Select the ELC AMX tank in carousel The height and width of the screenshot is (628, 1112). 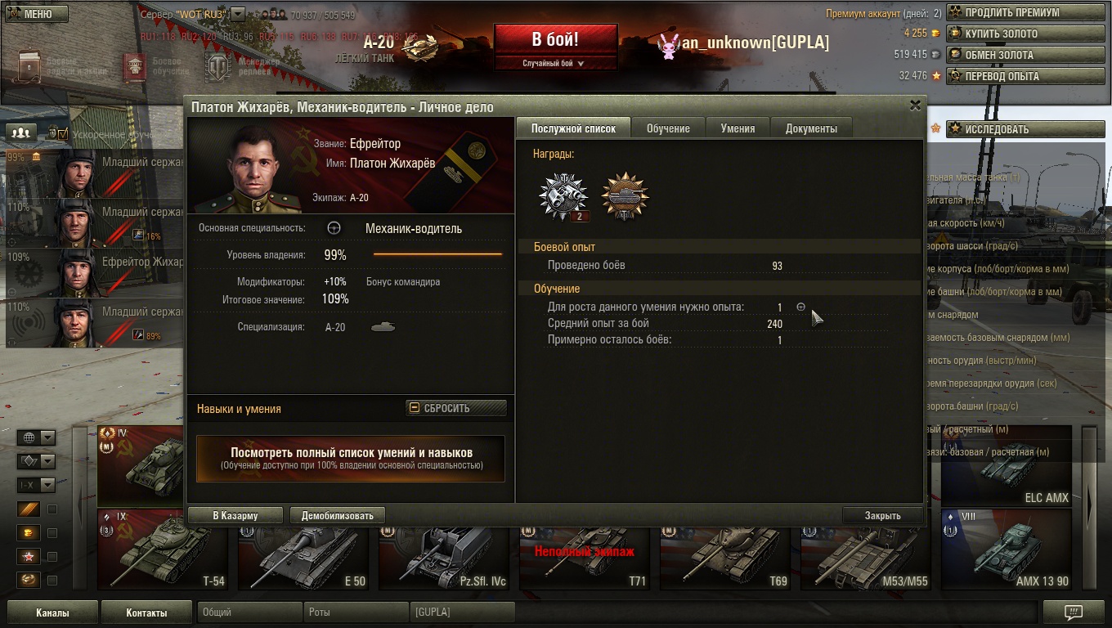click(x=1006, y=466)
